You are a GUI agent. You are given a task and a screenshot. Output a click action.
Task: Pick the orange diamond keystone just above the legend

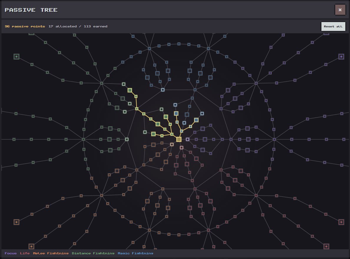(x=31, y=247)
